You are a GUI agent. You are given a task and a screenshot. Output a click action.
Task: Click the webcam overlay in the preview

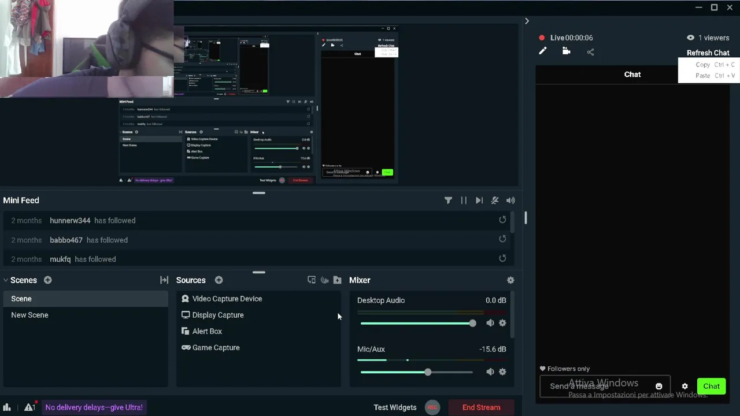(x=87, y=49)
